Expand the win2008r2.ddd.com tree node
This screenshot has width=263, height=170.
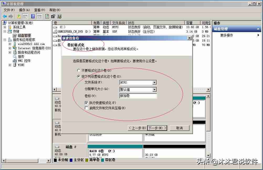pos(10,44)
